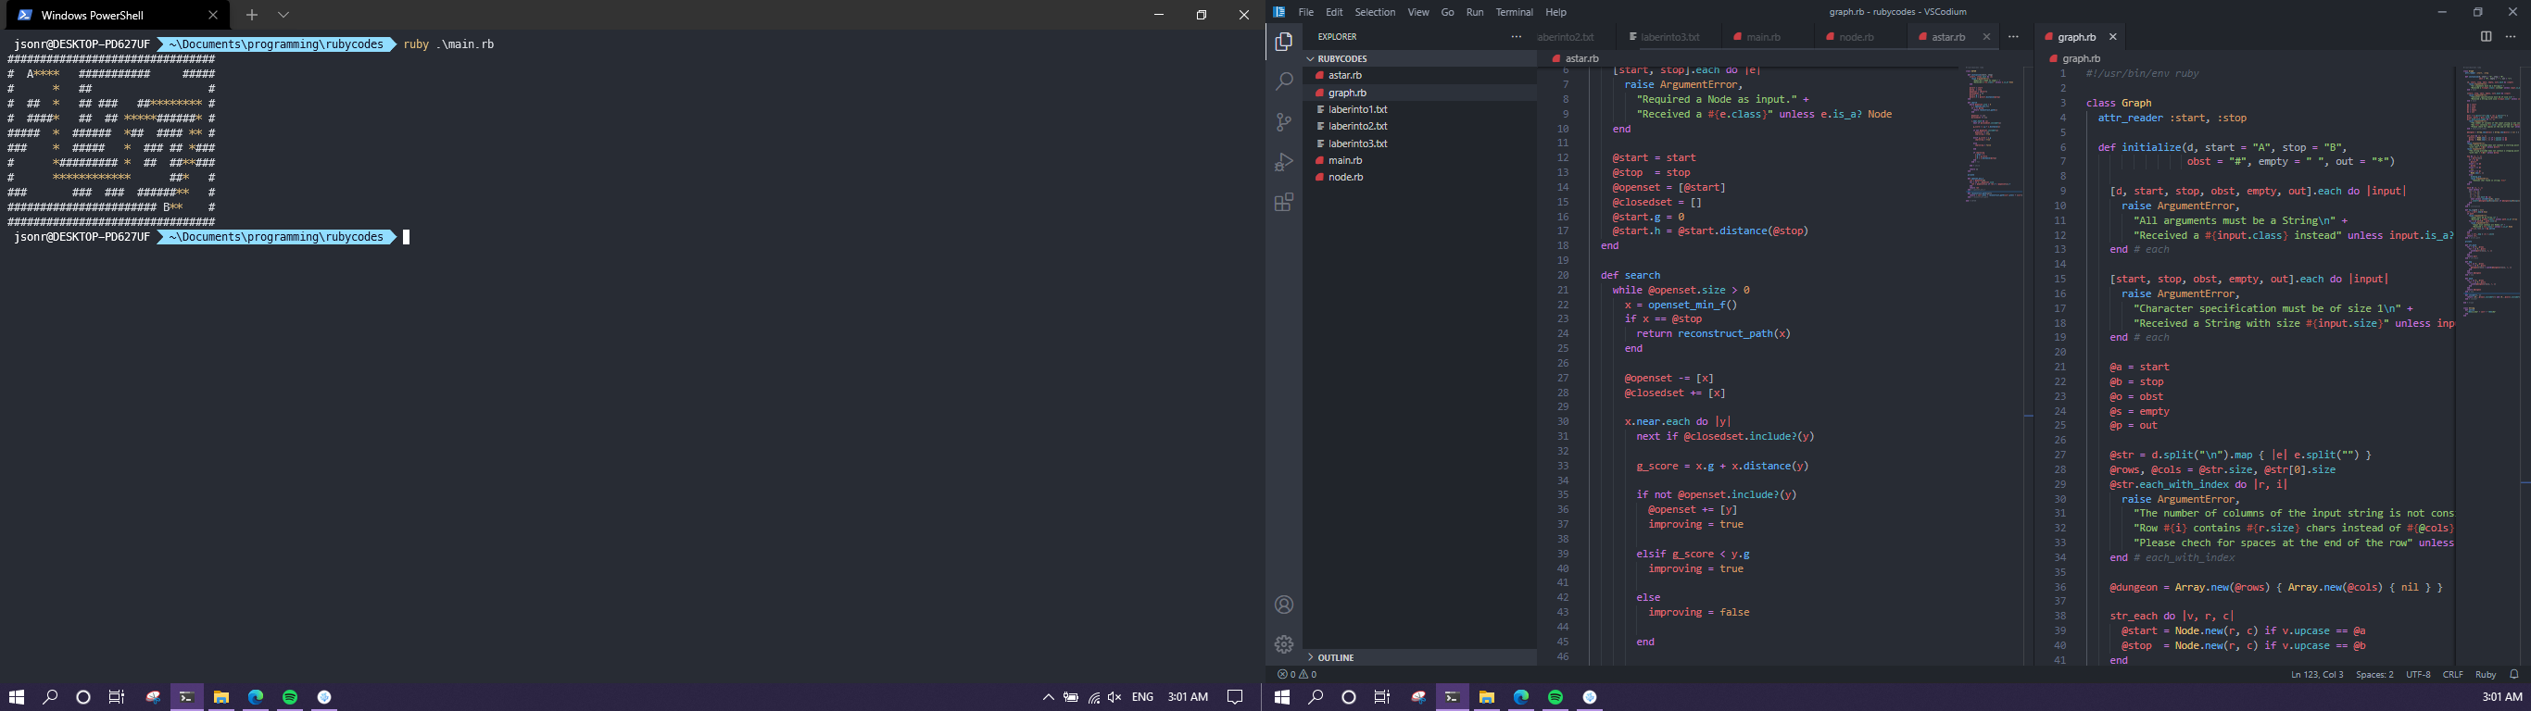This screenshot has width=2531, height=711.
Task: Open node.rb in the file explorer
Action: 1345,178
